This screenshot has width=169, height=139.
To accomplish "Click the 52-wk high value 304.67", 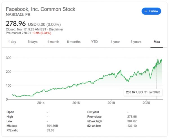I will pyautogui.click(x=133, y=122).
